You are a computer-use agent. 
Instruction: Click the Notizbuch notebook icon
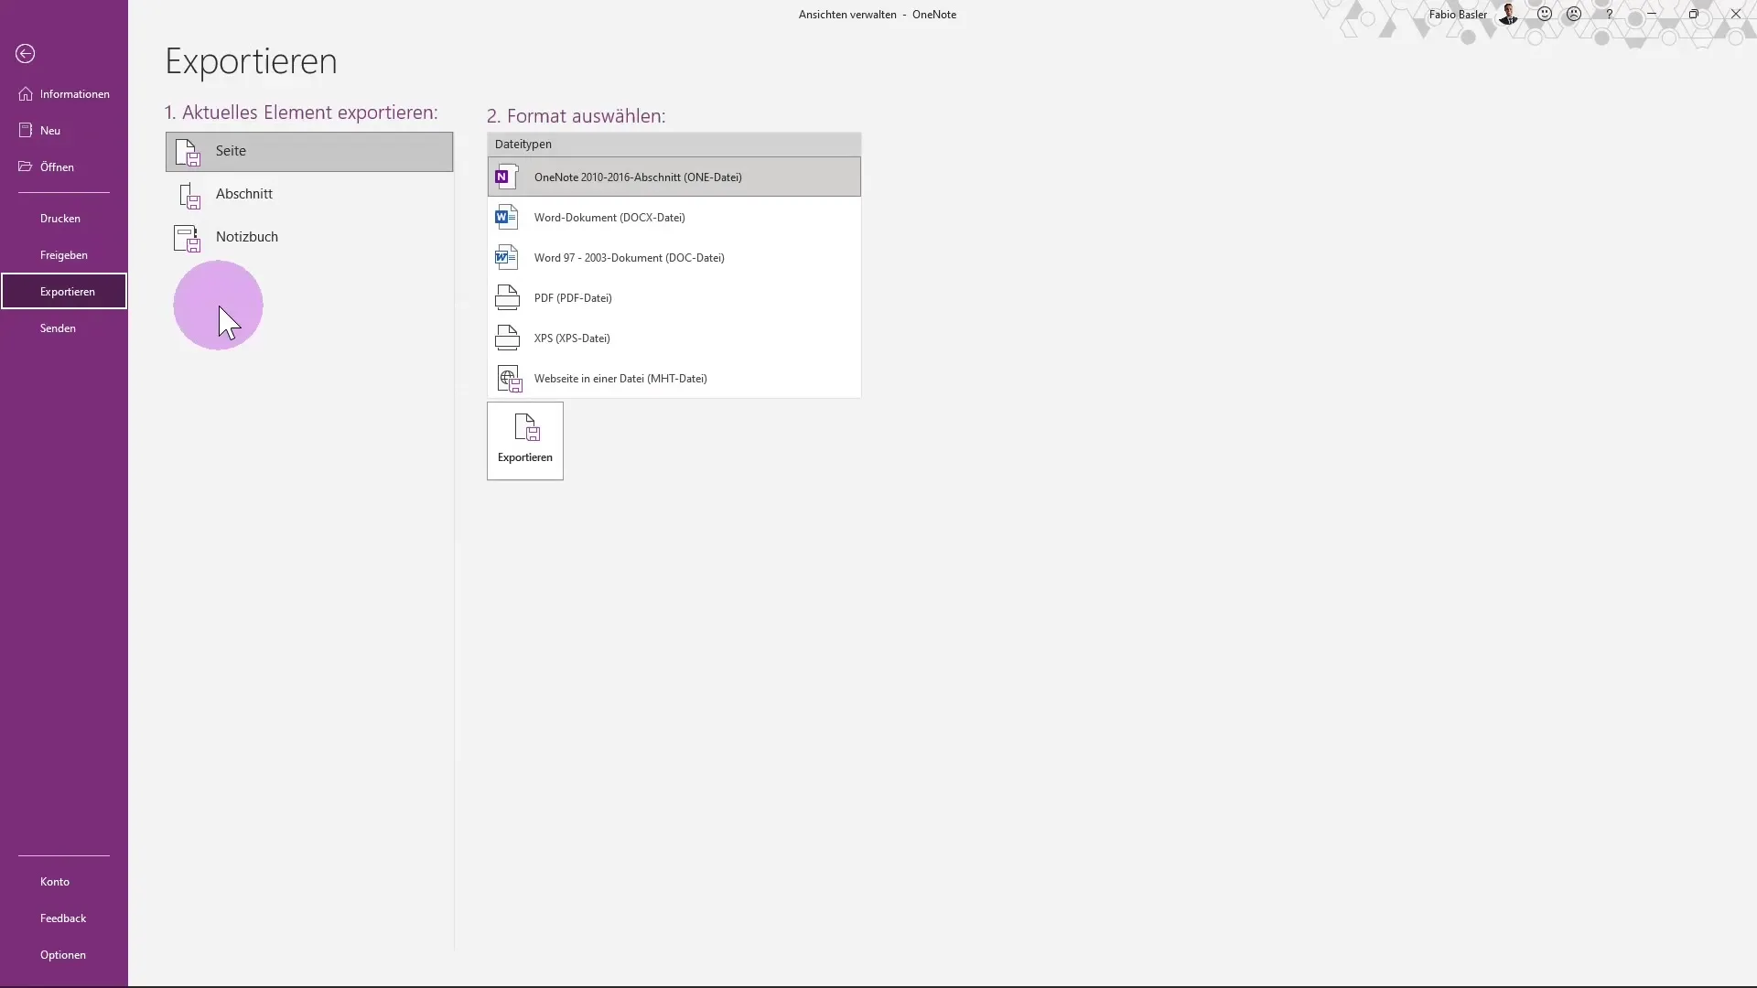(x=188, y=238)
